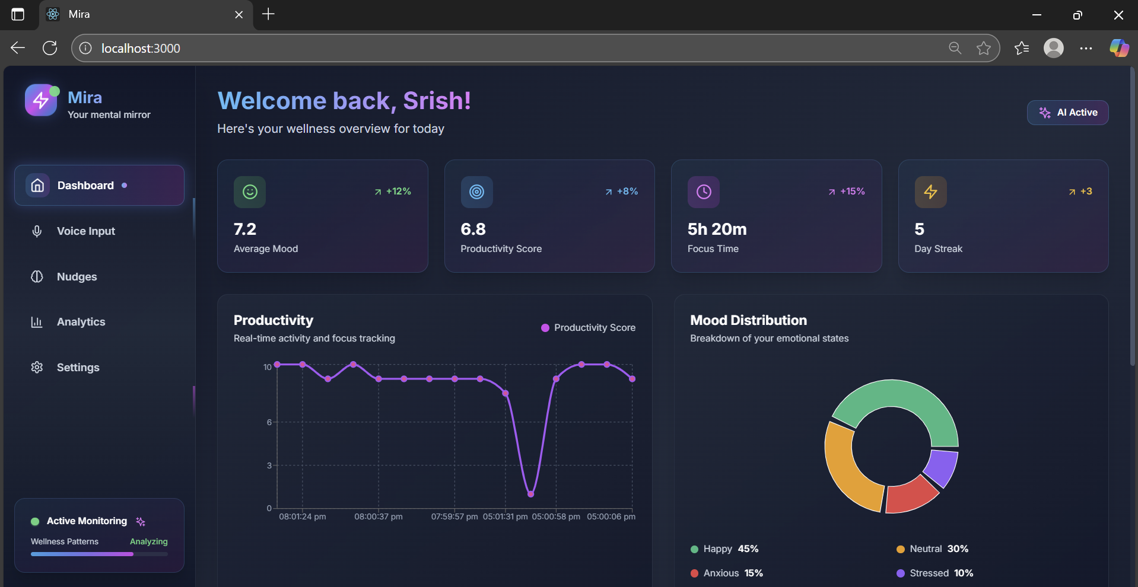Toggle the Happy legend item
Screen dimensions: 1138x587
tap(724, 548)
